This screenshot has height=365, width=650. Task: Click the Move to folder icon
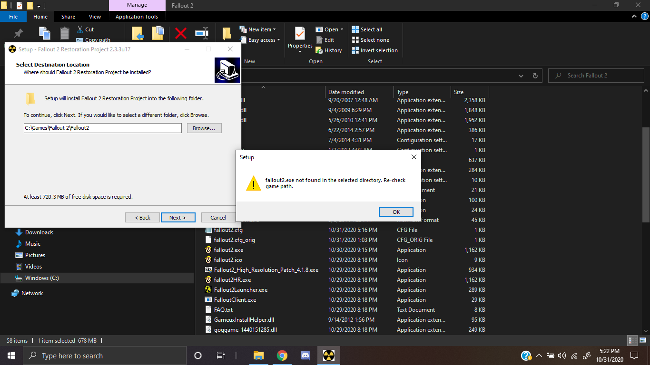[138, 33]
